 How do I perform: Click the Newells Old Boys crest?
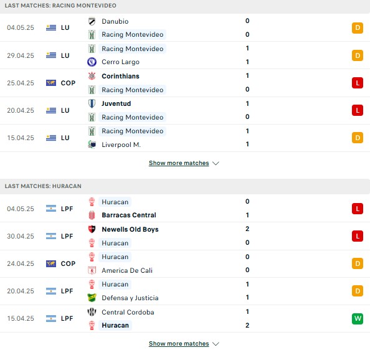click(x=92, y=229)
